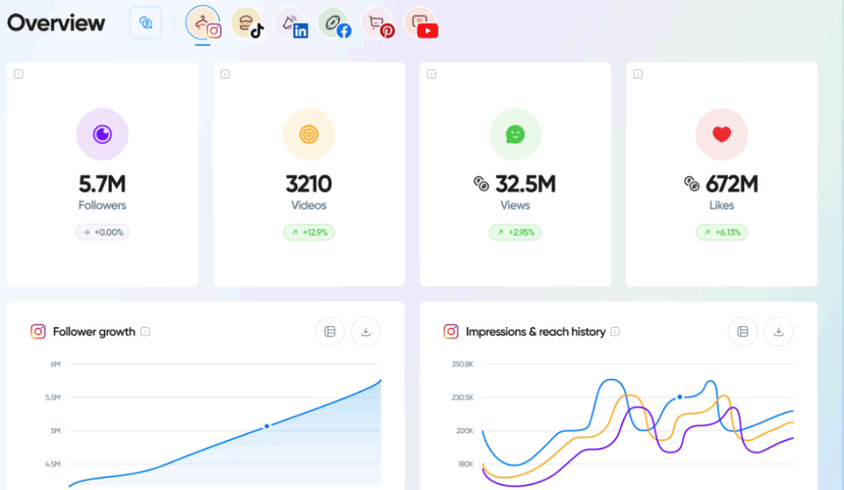
Task: Open the Pinterest account tab
Action: coord(377,23)
